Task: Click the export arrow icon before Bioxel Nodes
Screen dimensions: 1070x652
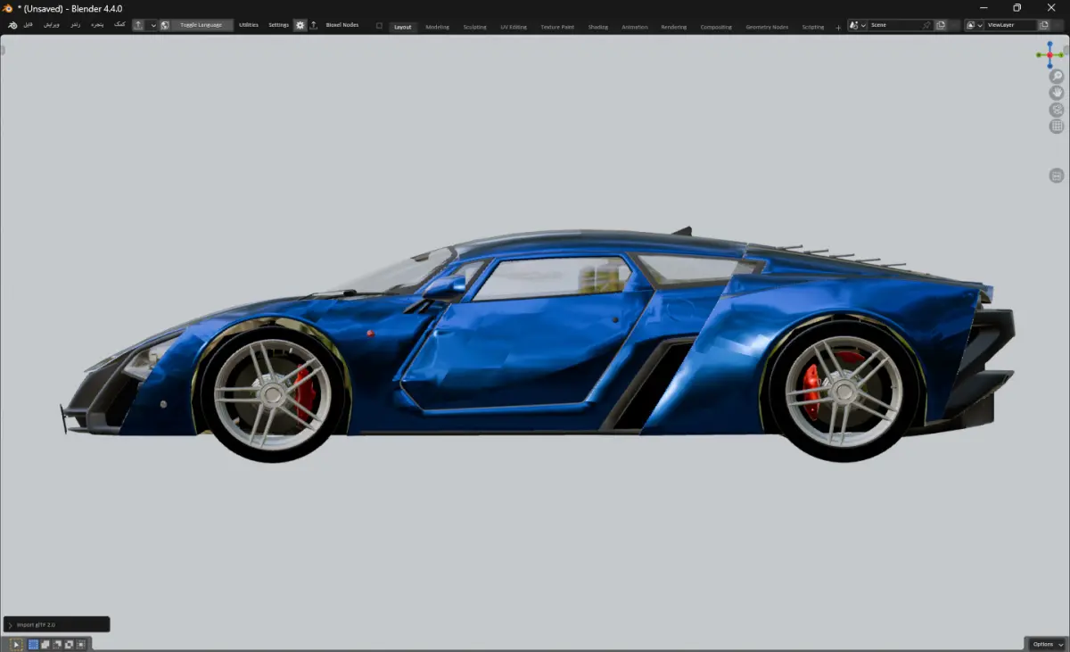Action: tap(314, 25)
